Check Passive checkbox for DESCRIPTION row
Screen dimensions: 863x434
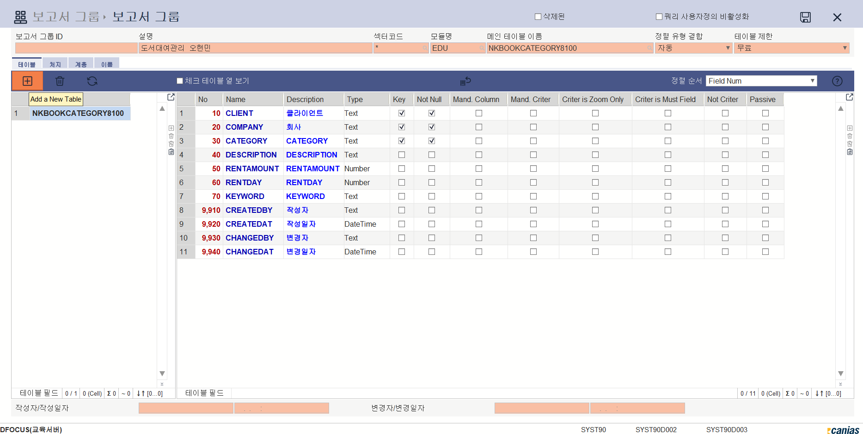pyautogui.click(x=765, y=155)
